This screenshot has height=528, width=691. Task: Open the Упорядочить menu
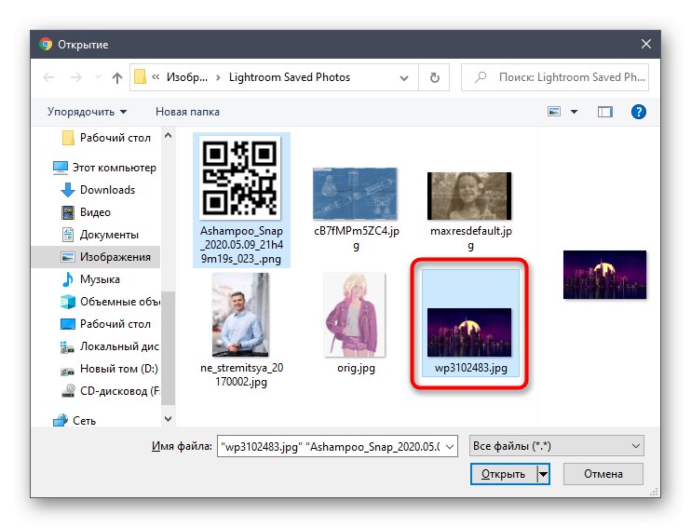coord(87,112)
